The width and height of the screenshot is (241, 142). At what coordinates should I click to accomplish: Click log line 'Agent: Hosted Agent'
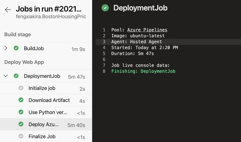[137, 42]
